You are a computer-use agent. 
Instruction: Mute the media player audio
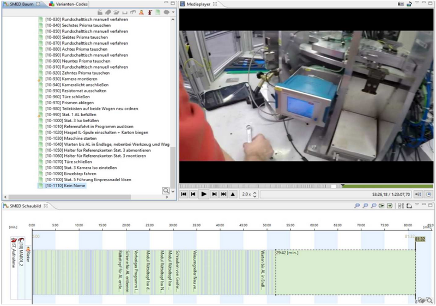[418, 194]
